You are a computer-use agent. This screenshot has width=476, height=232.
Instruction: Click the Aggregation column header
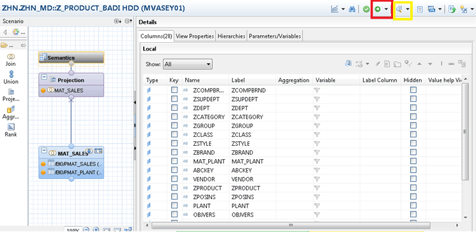294,80
